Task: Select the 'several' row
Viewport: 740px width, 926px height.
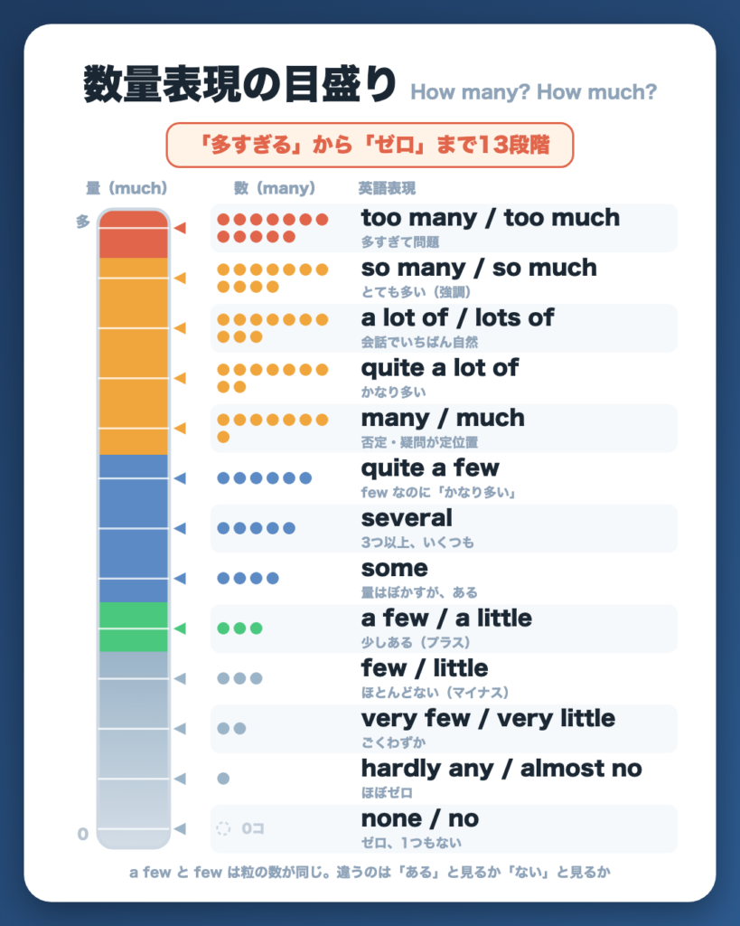Action: (444, 528)
